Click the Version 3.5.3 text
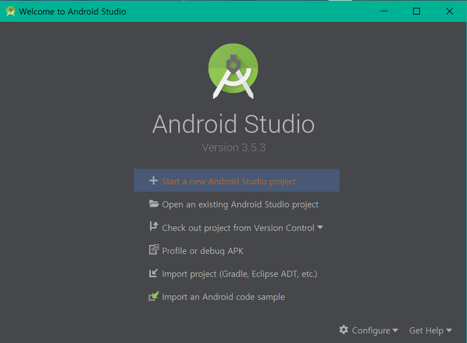Screen dimensions: 467x343 click(233, 148)
